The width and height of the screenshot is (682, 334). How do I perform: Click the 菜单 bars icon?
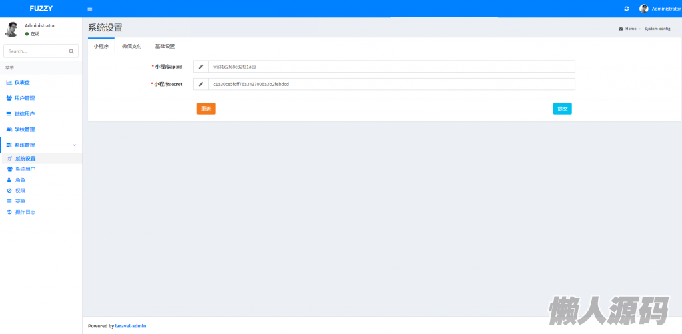tap(9, 201)
